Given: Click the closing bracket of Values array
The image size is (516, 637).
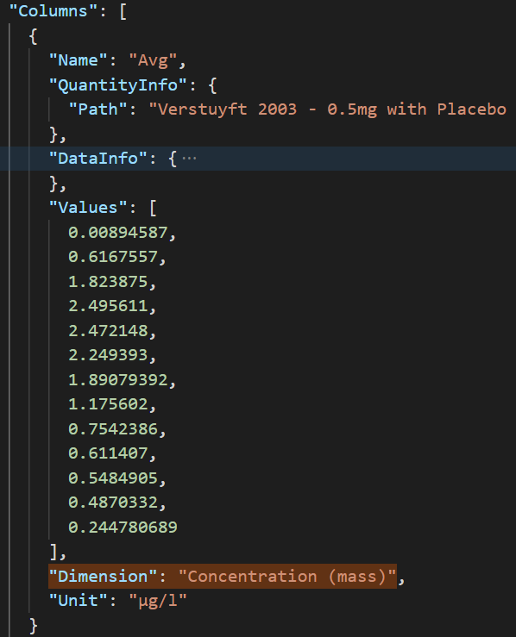Looking at the screenshot, I should point(53,552).
